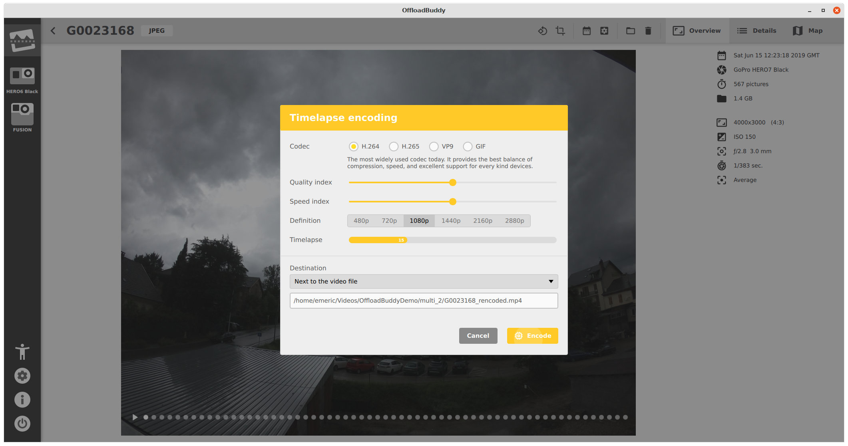
Task: Expand the Destination dropdown menu
Action: (423, 281)
